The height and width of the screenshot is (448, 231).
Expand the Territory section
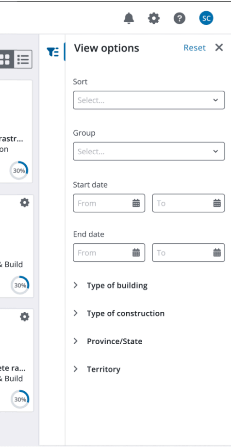pyautogui.click(x=97, y=369)
